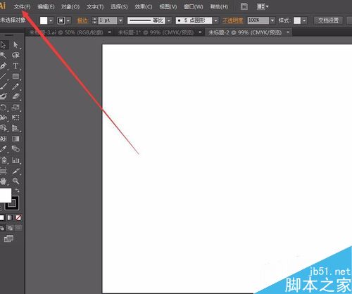Click the stroke weight field 1 pt

pos(108,20)
